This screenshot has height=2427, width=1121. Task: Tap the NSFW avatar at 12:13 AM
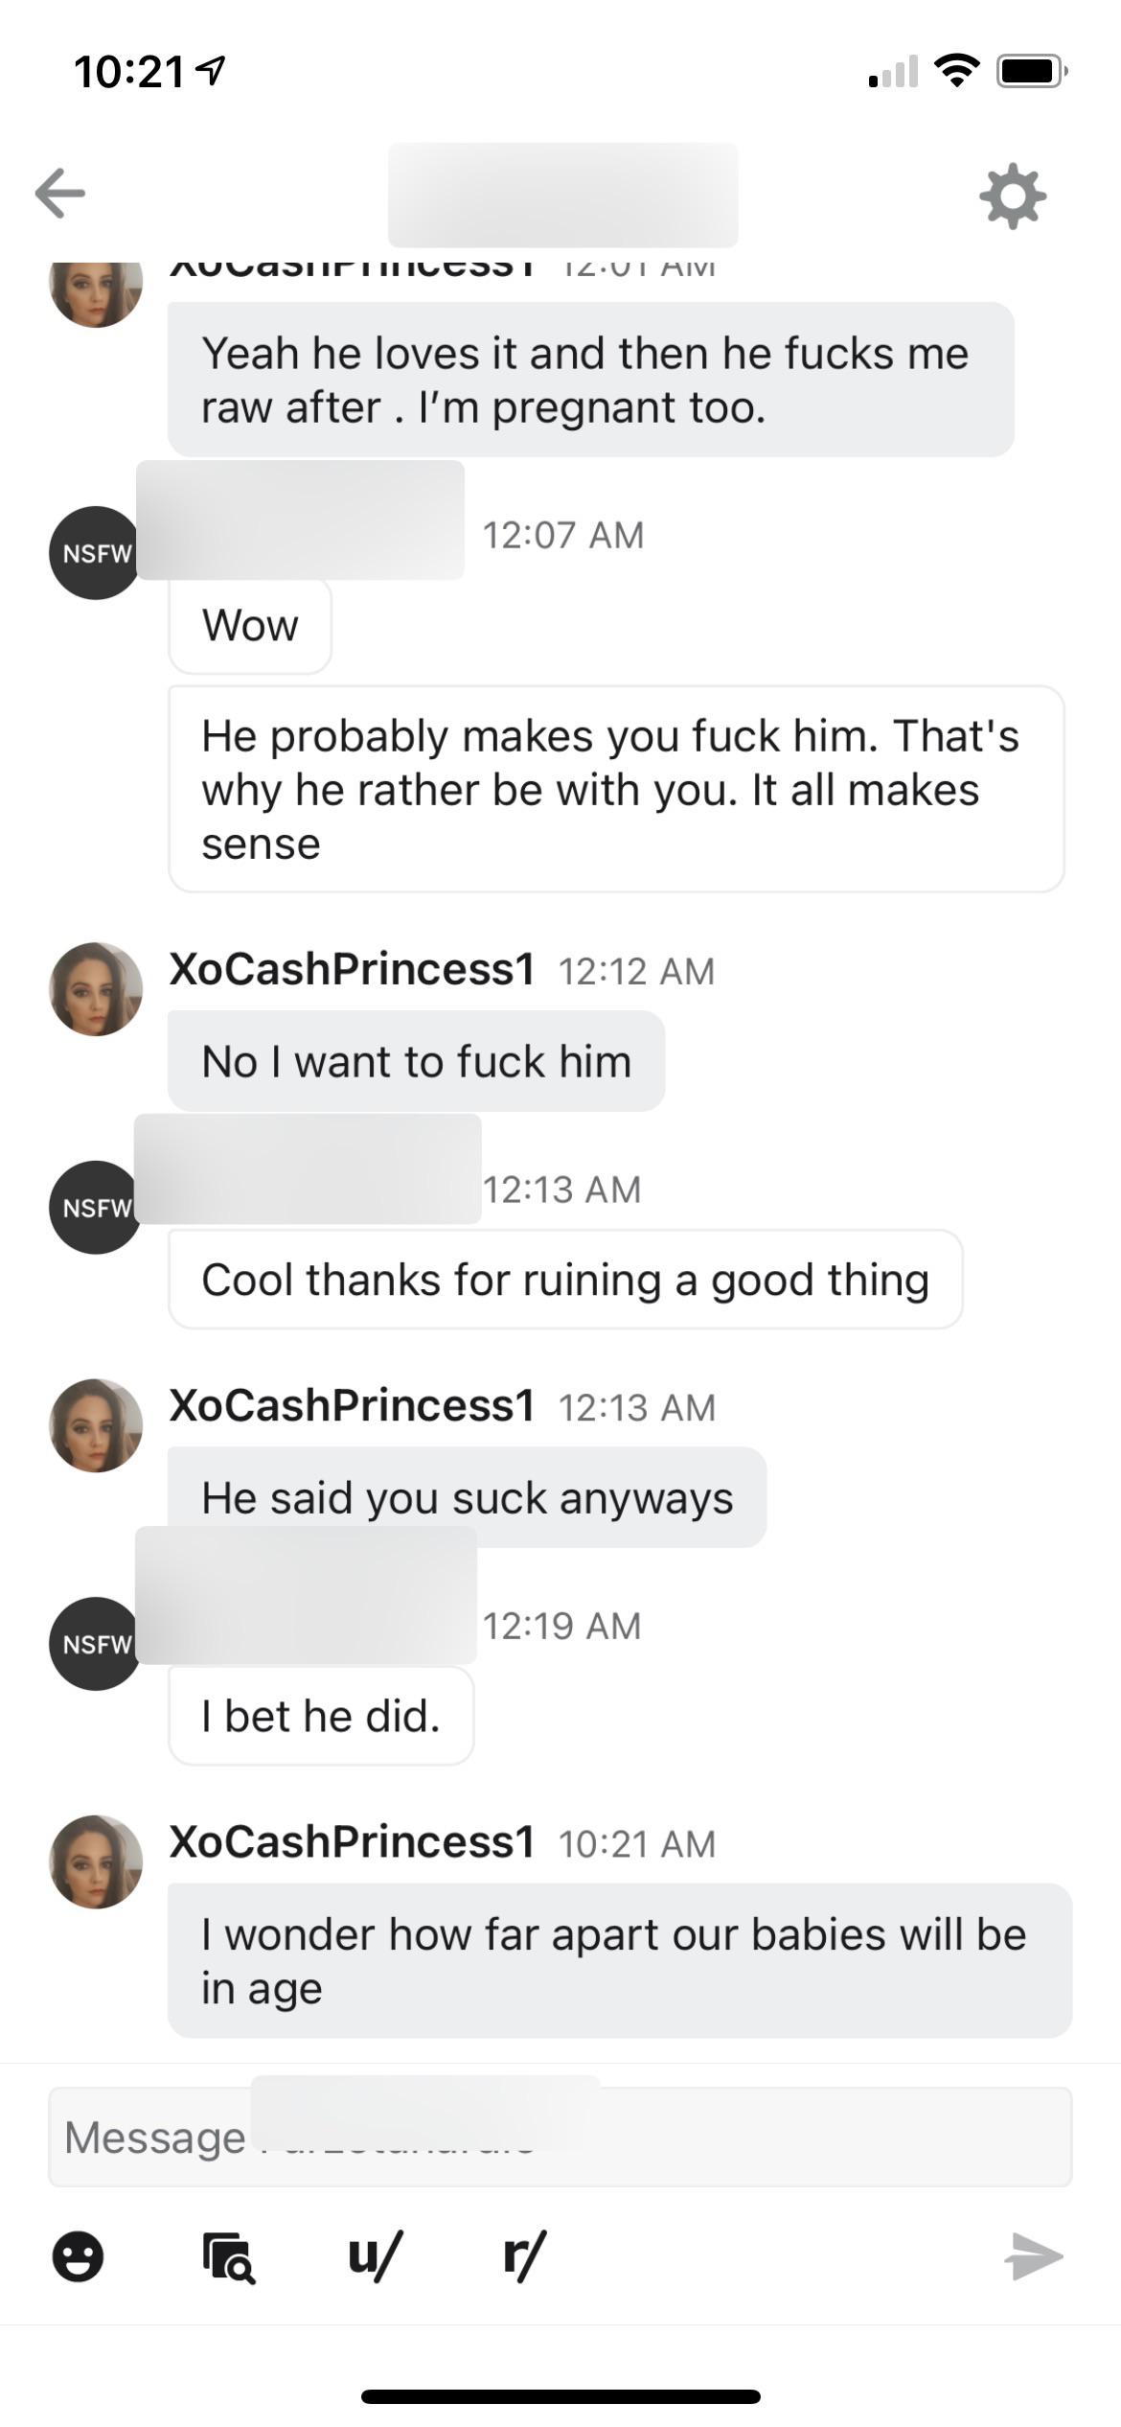95,1208
